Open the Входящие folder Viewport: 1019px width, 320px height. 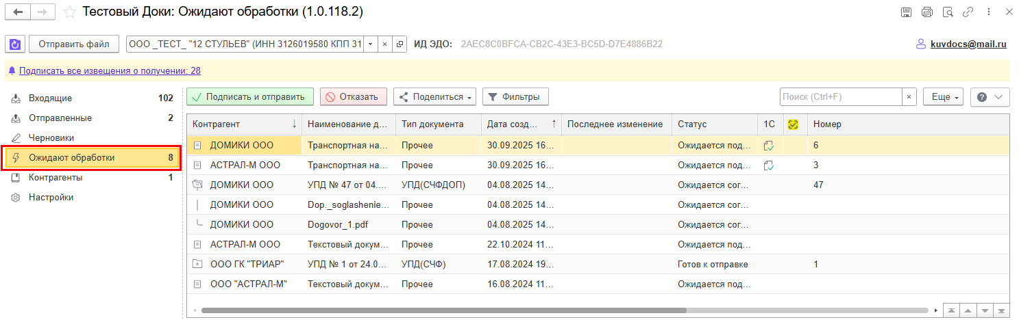click(x=50, y=98)
